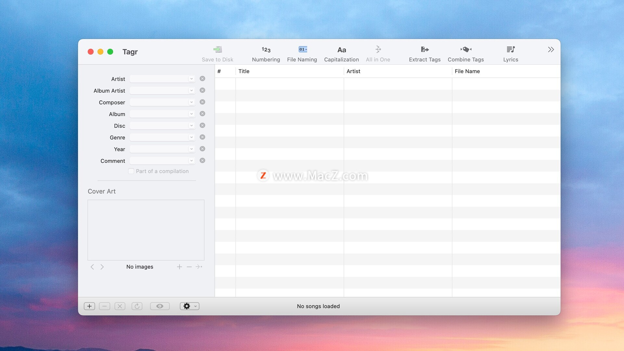Click the Save to Disk toolbar icon
Viewport: 624px width, 351px height.
[217, 49]
